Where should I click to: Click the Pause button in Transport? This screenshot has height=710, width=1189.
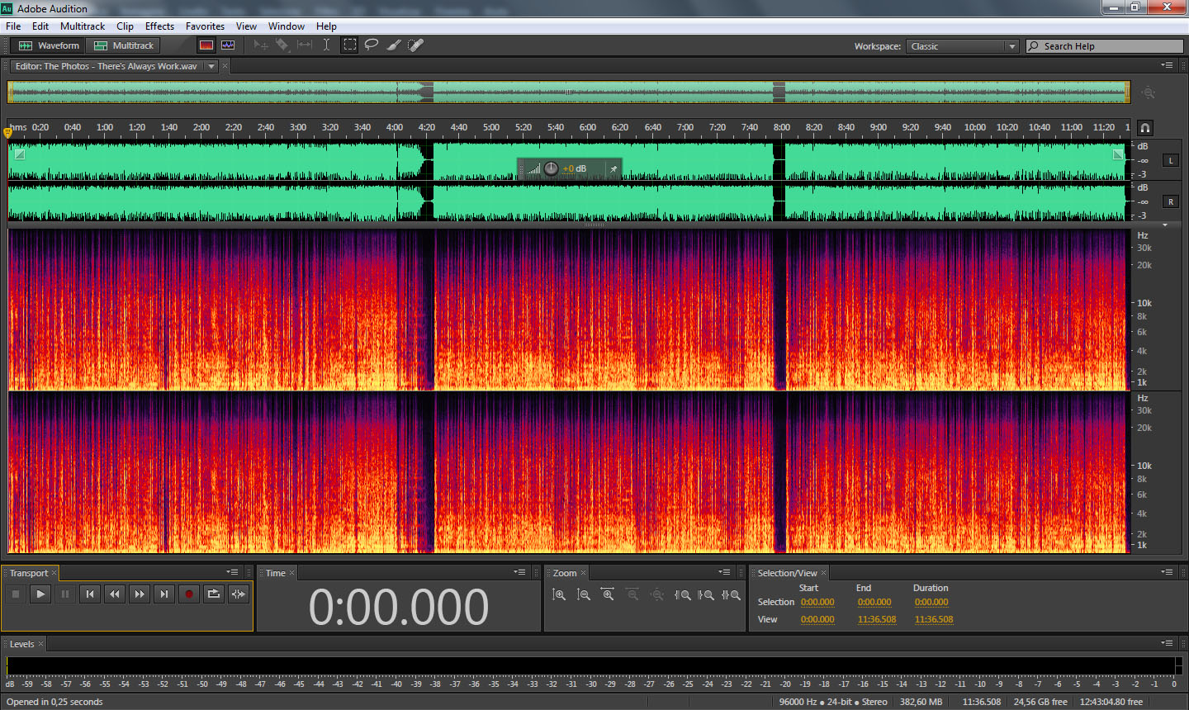(x=65, y=594)
